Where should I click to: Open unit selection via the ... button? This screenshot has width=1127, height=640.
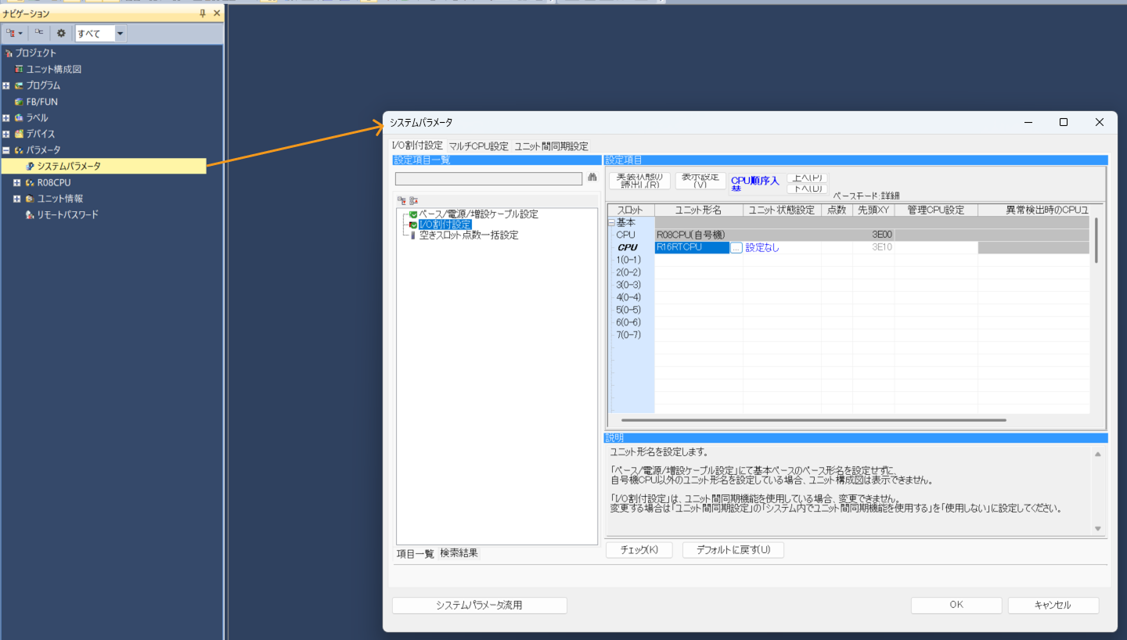(x=736, y=247)
